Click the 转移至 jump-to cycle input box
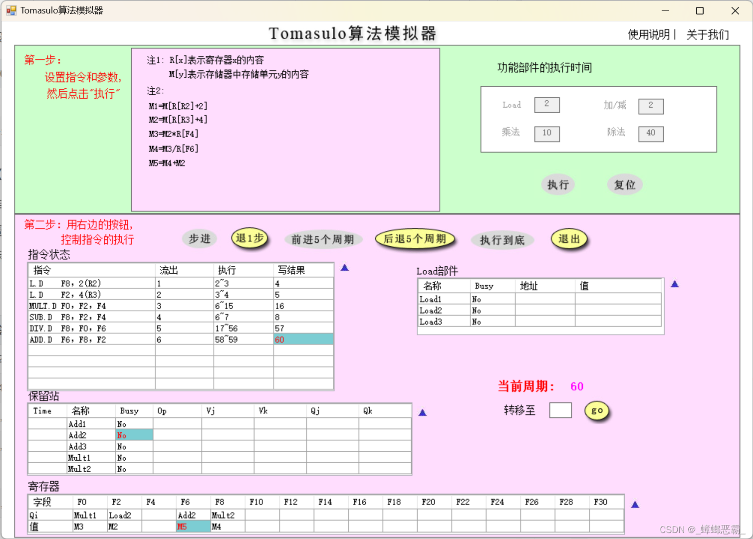The width and height of the screenshot is (753, 539). 560,410
